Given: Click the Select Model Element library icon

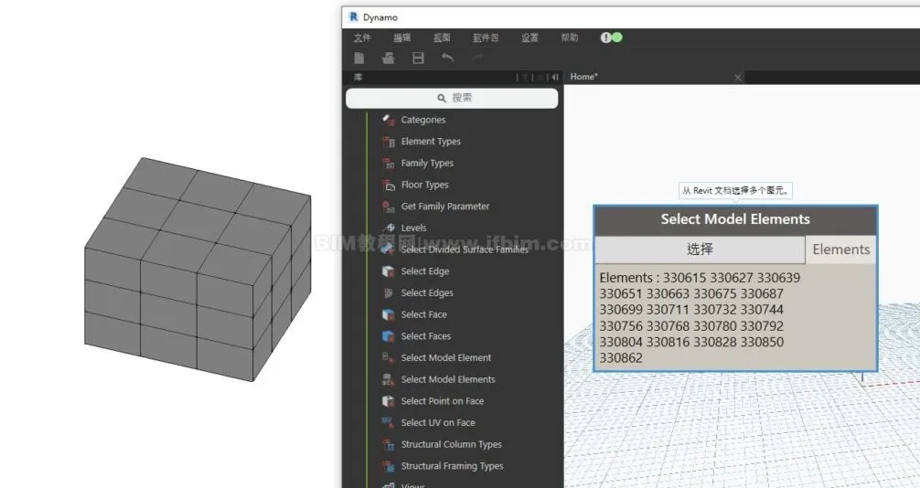Looking at the screenshot, I should 388,358.
